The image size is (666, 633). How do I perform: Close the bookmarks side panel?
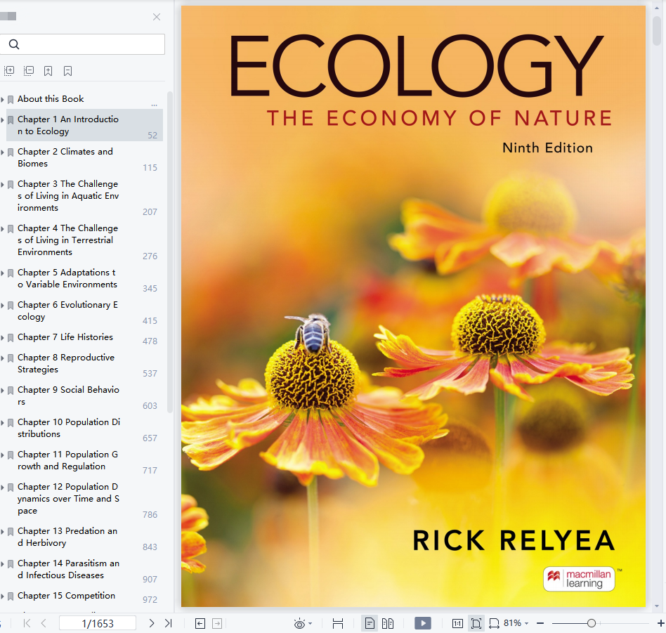coord(157,17)
